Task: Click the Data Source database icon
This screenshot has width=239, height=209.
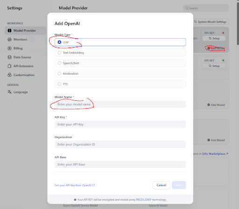Action: coord(9,57)
